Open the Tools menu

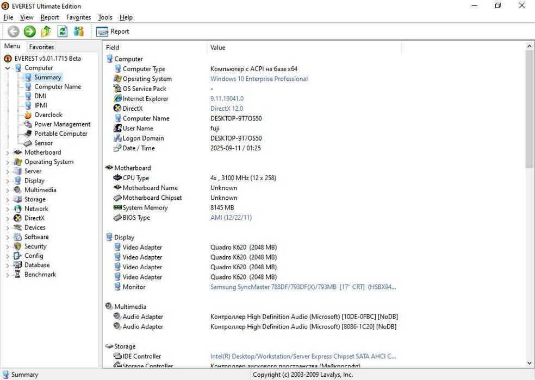pyautogui.click(x=105, y=17)
